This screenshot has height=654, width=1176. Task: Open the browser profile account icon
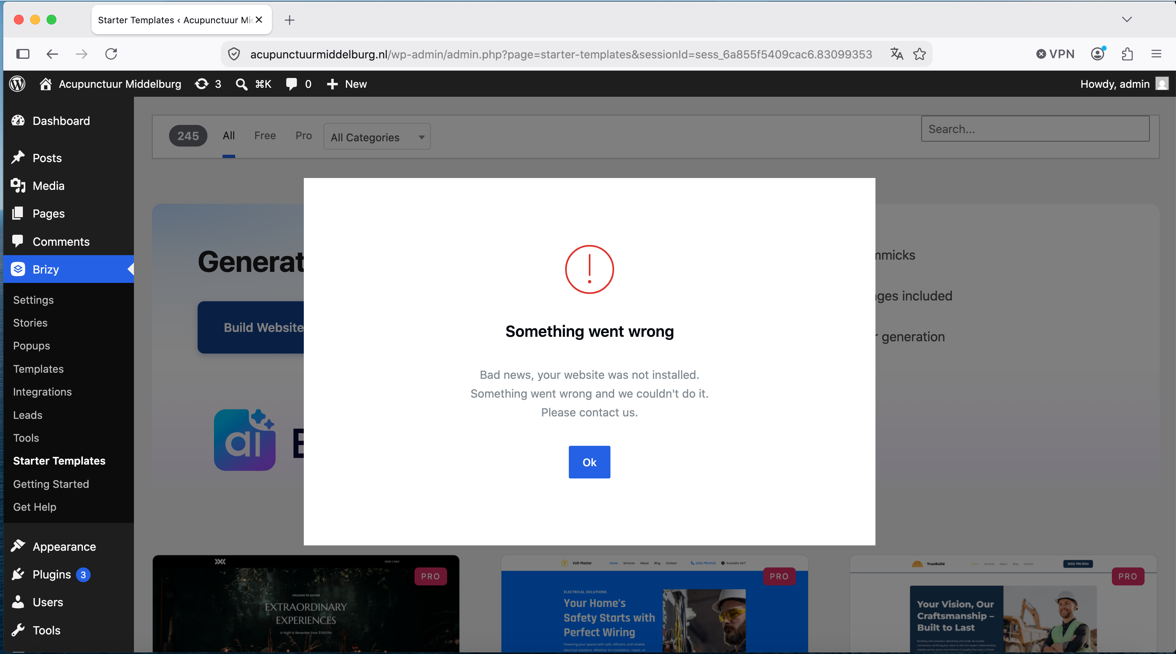[1098, 54]
